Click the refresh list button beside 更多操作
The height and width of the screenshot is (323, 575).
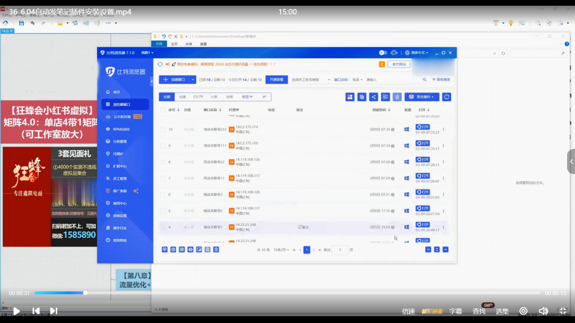click(x=447, y=97)
